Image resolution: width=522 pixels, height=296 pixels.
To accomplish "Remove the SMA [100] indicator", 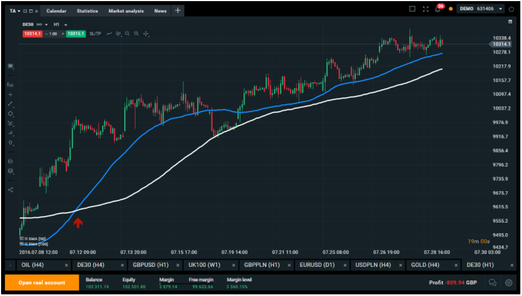I will pyautogui.click(x=25, y=244).
